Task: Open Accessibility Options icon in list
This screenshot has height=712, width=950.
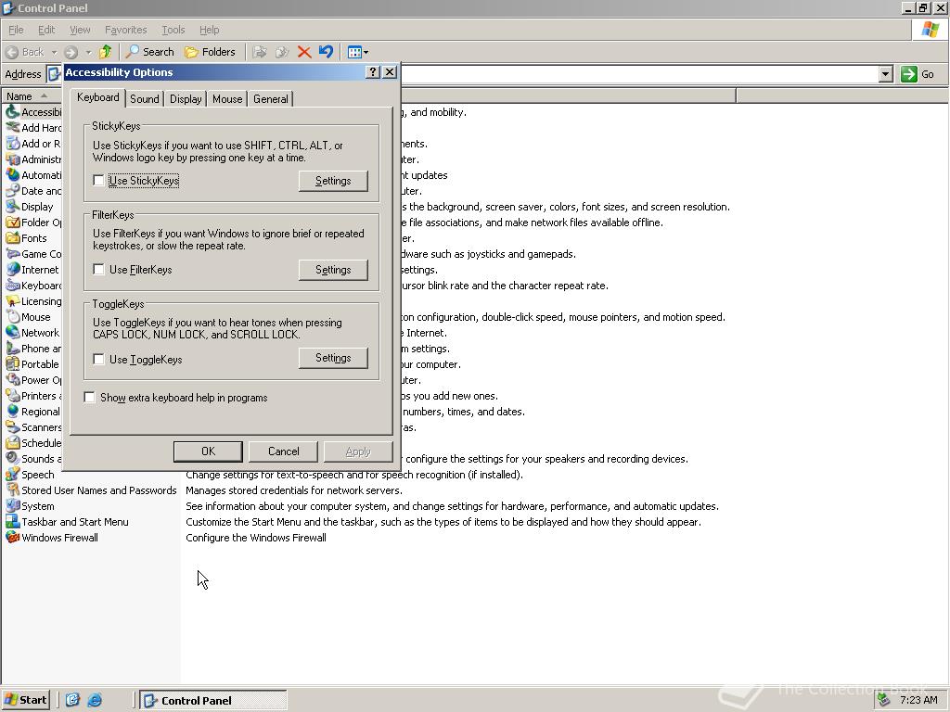Action: pos(12,112)
